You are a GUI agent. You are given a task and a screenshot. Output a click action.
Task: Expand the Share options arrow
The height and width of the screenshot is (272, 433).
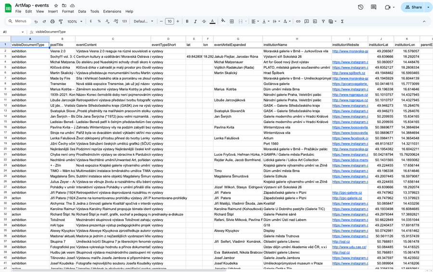pos(428,7)
